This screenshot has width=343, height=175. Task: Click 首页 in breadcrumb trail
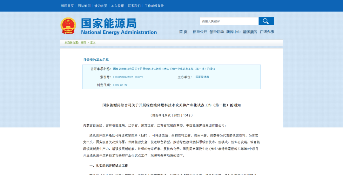coord(83,43)
